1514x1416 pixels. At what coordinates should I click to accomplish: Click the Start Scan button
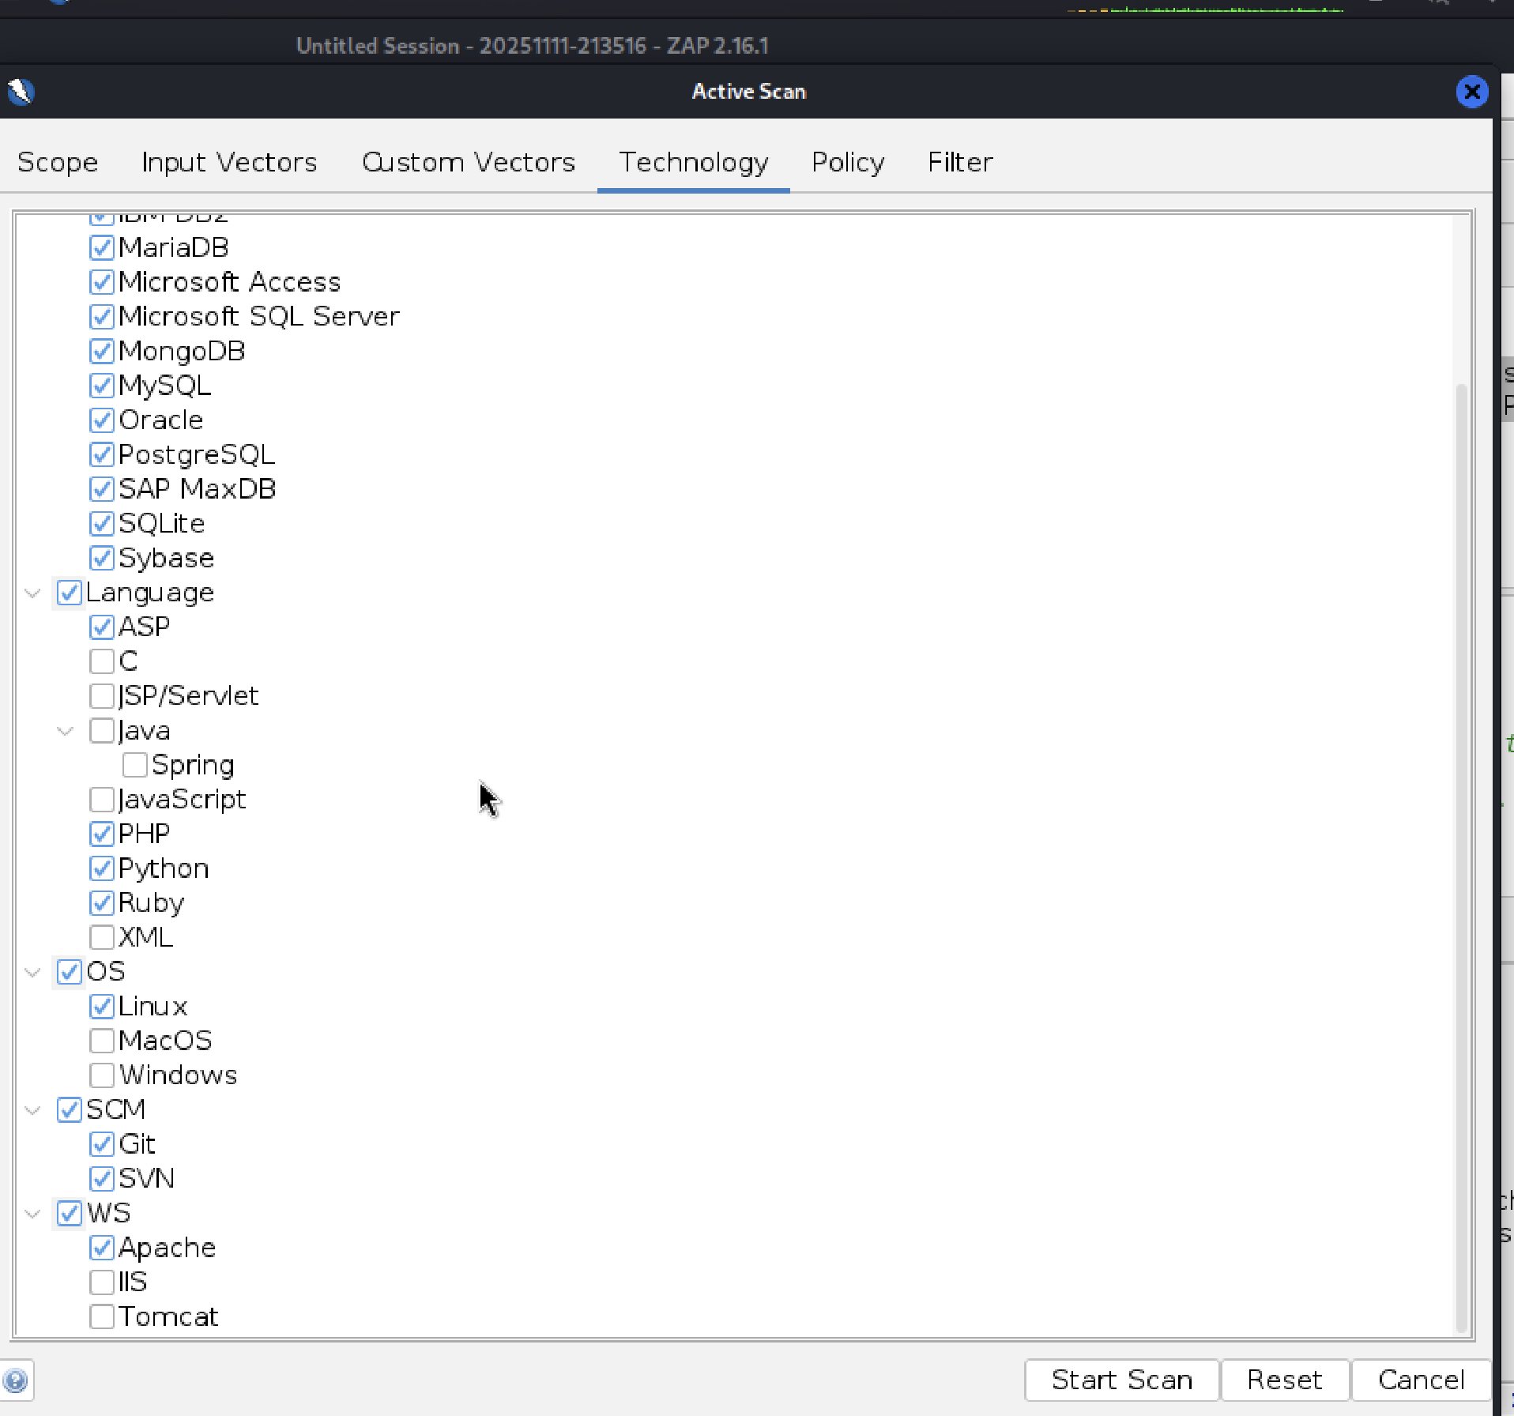click(1122, 1380)
